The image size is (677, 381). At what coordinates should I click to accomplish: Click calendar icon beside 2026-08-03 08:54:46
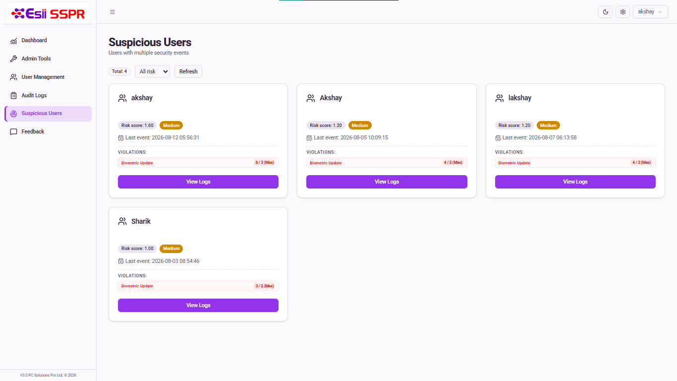click(x=121, y=261)
